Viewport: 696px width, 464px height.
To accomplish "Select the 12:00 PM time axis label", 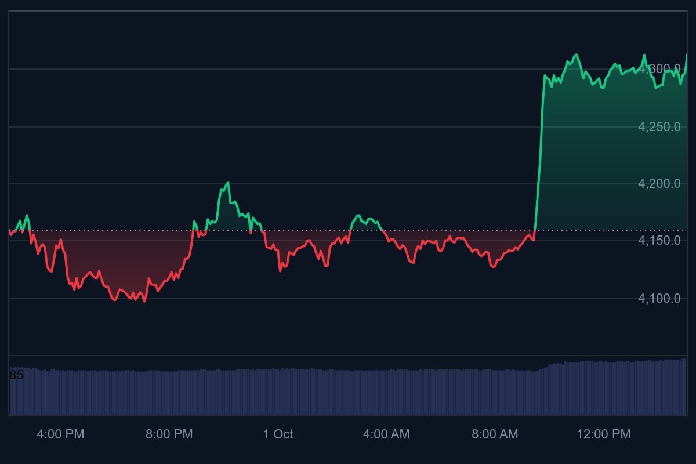I will (x=603, y=434).
